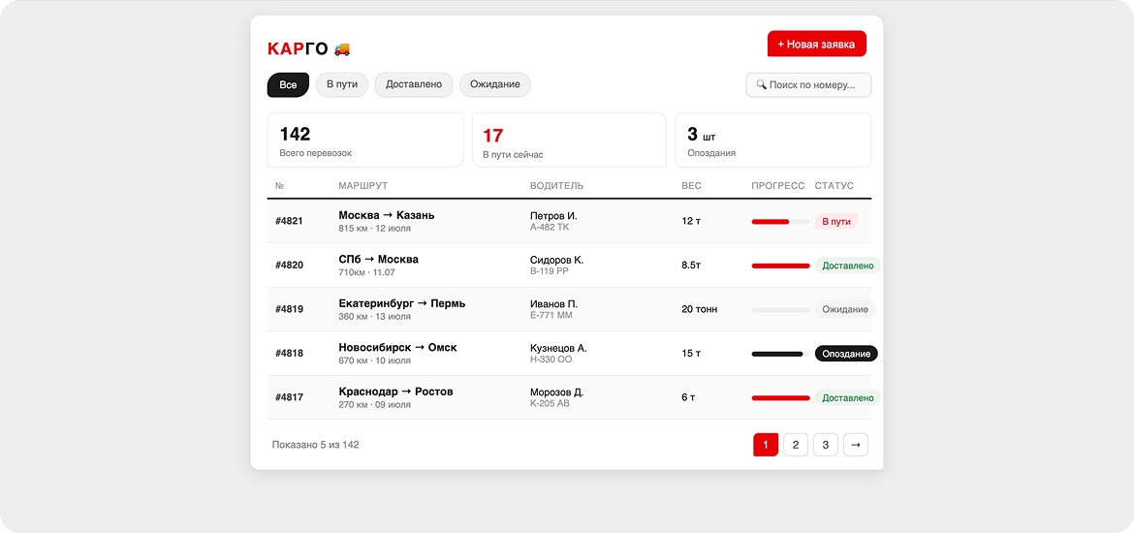Open the Новосибирск → Омск route
This screenshot has width=1134, height=533.
pos(397,348)
